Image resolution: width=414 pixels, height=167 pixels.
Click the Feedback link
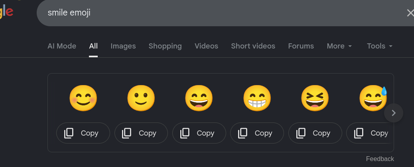[x=380, y=159]
